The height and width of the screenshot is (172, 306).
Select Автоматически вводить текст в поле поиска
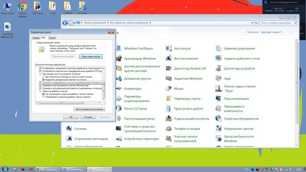44,77
